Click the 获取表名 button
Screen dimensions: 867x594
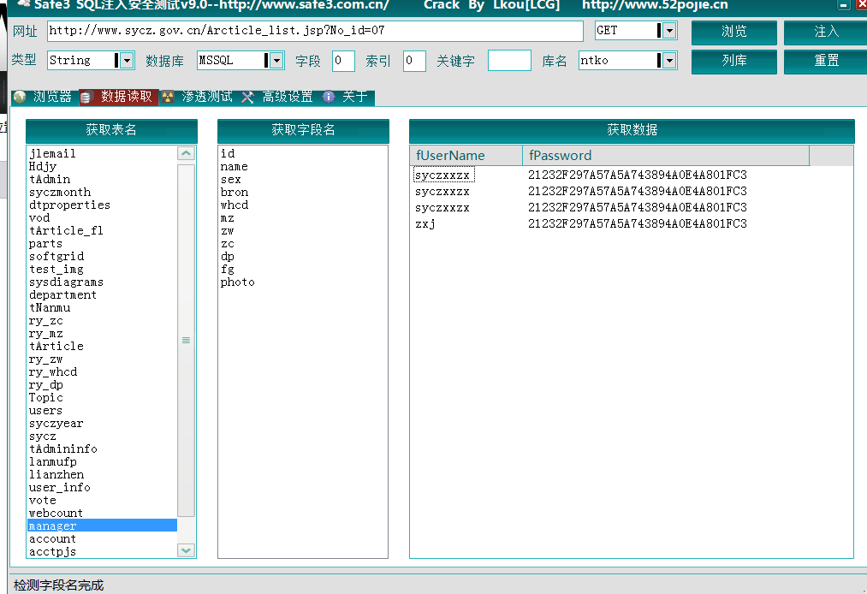[x=111, y=130]
